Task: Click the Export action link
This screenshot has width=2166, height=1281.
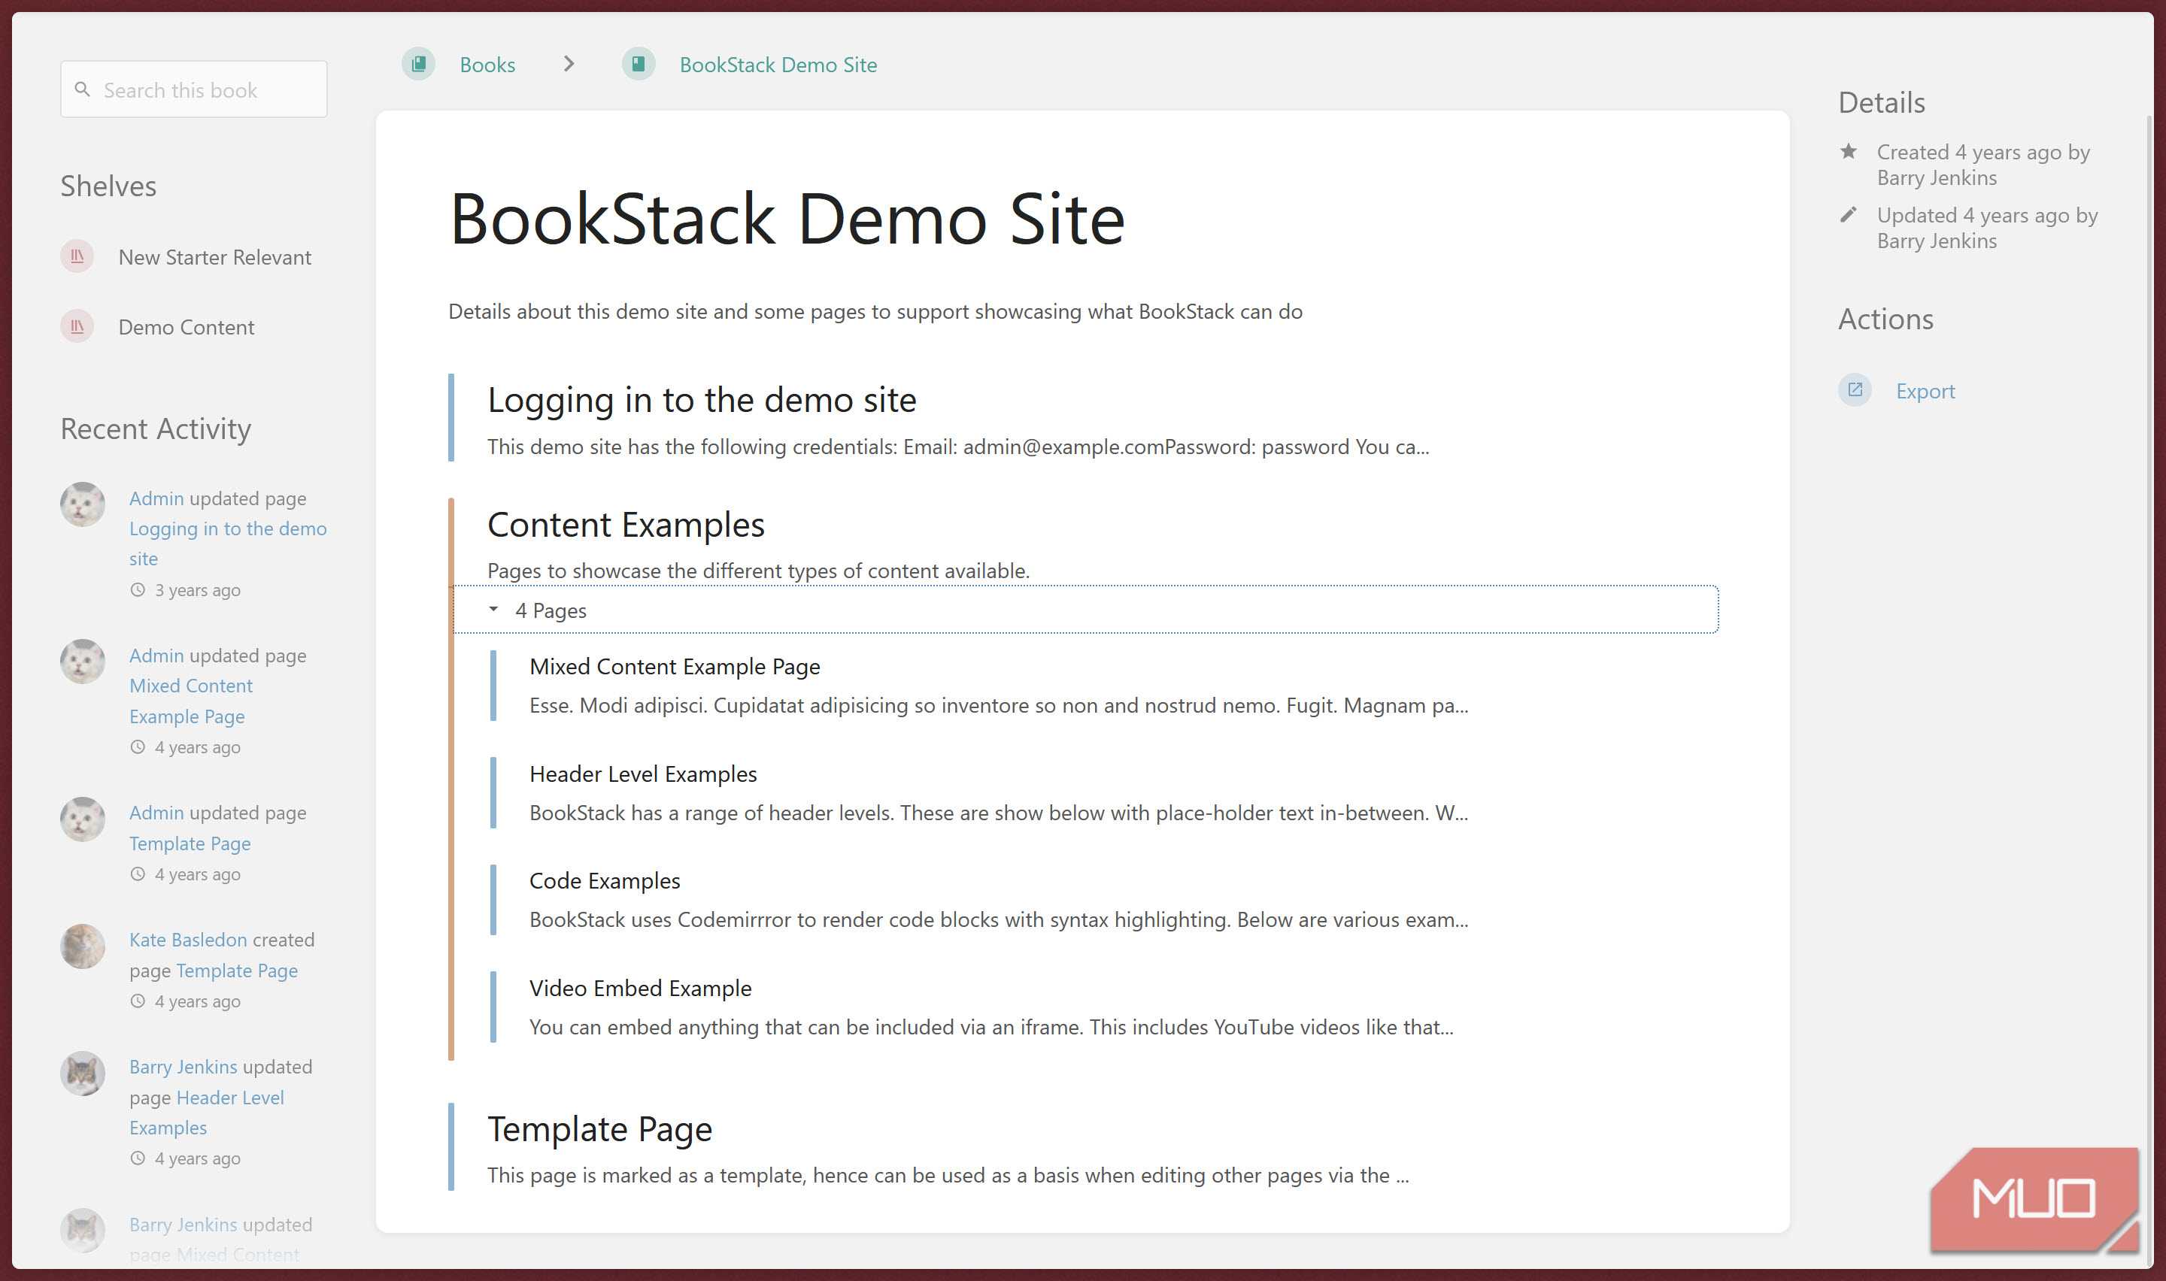Action: click(1925, 391)
